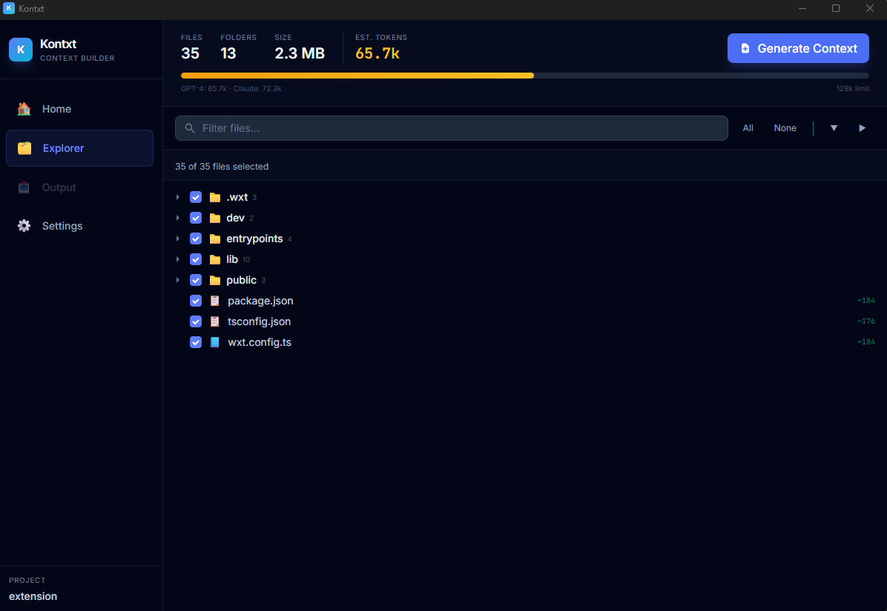887x611 pixels.
Task: Expand the entrypoints folder arrow
Action: (x=178, y=239)
